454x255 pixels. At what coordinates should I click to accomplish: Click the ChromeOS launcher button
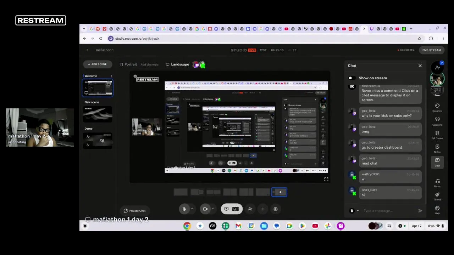point(85,226)
